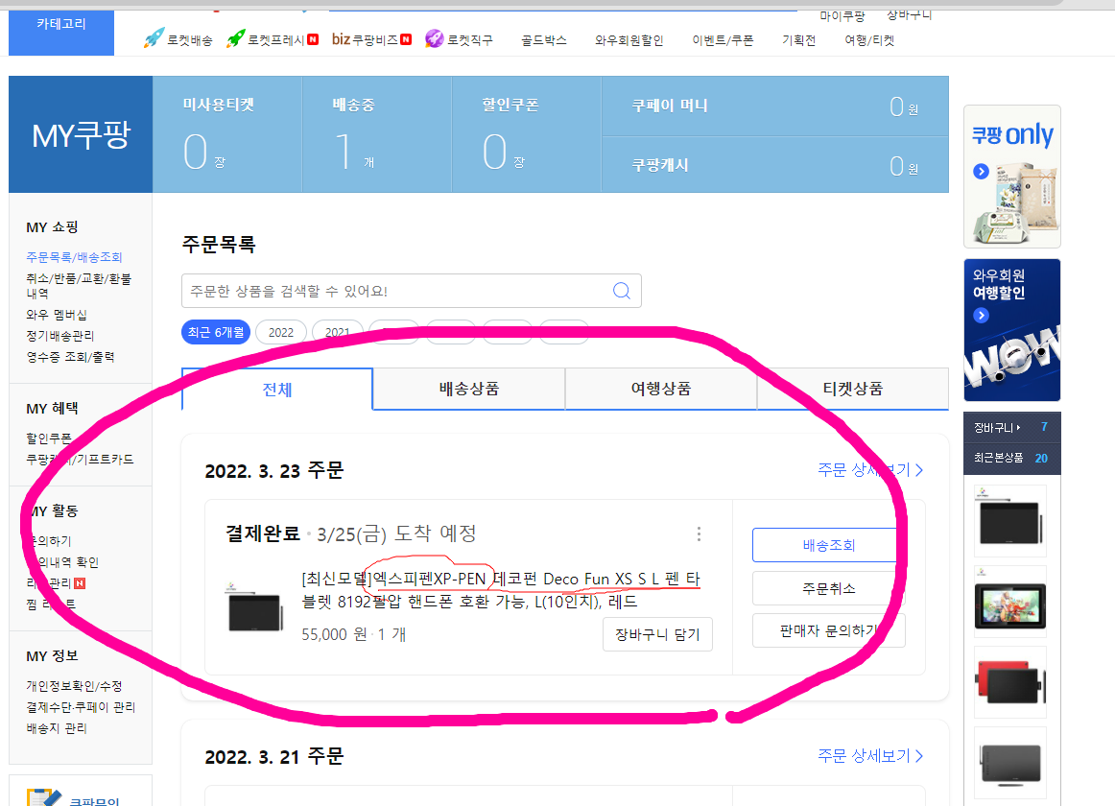Open 쿠팡캐시 balance
1115x806 pixels.
(775, 165)
